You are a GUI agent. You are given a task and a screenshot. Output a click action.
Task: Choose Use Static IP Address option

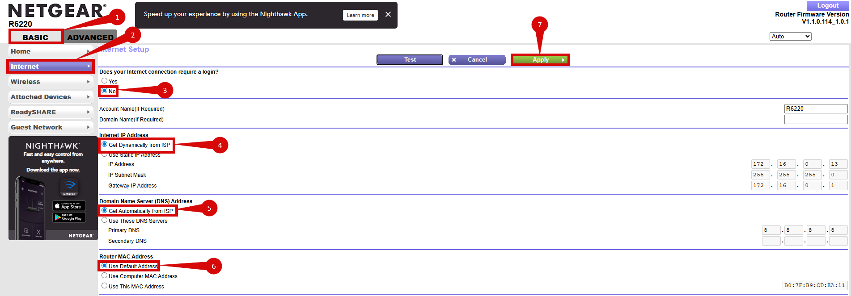point(104,154)
